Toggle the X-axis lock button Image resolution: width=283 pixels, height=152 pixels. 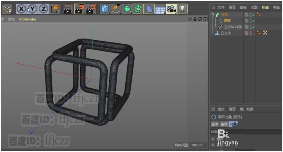(21, 9)
